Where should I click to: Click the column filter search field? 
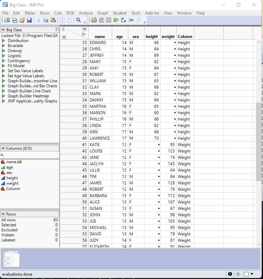pyautogui.click(x=30, y=155)
